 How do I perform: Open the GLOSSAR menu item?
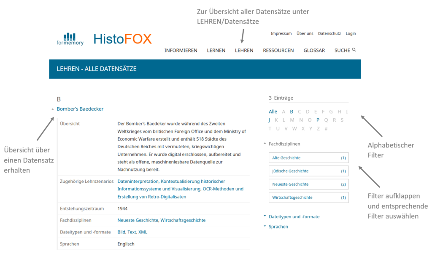pos(314,50)
